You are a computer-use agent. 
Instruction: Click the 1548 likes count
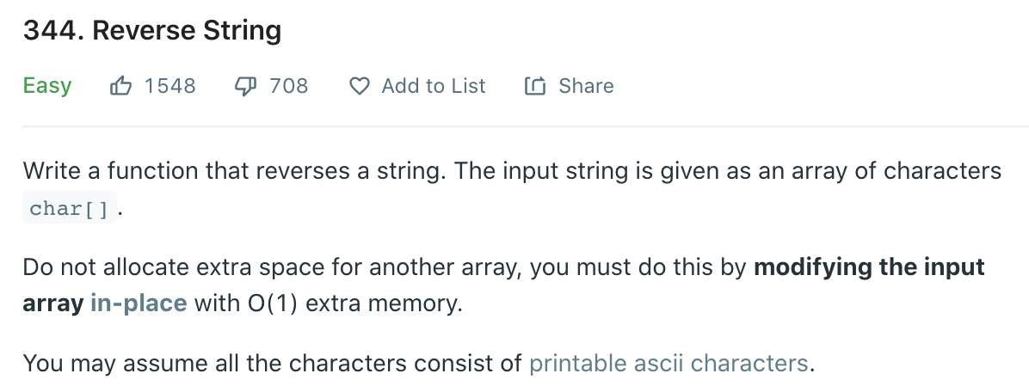(x=170, y=86)
